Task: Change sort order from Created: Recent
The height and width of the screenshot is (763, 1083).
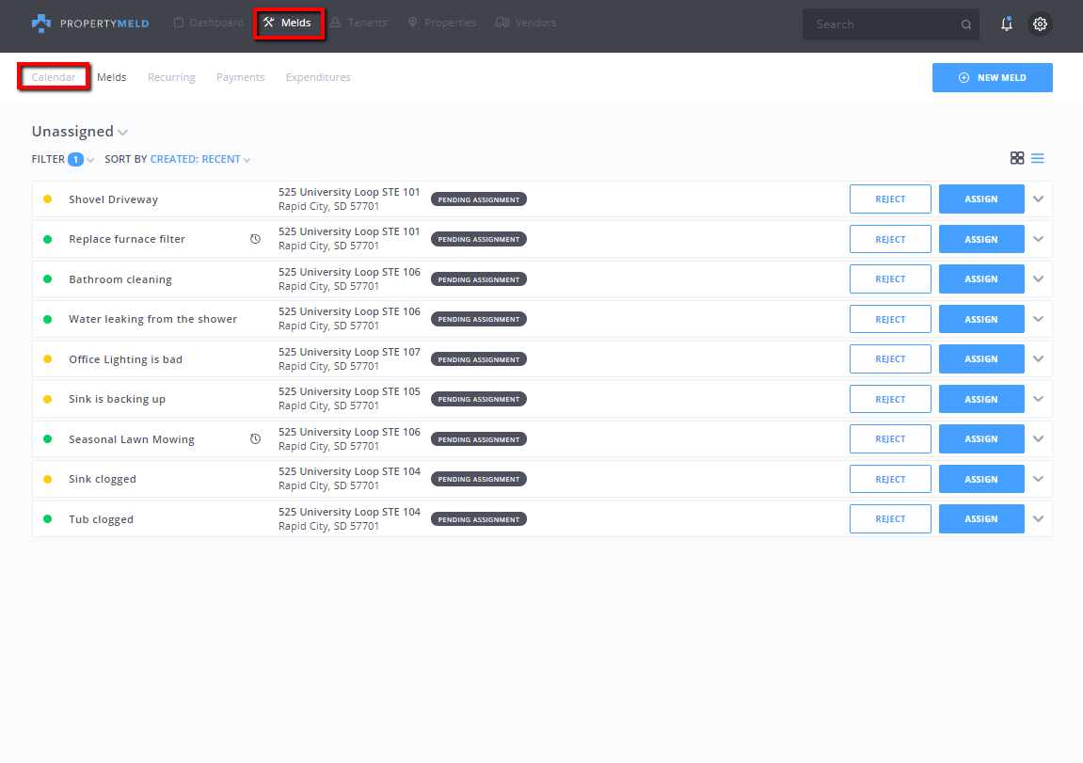Action: pos(199,160)
